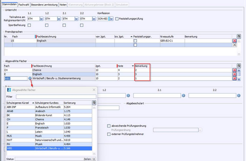Viewport: 246px width, 161px height.
Task: Toggle Sportbefreiung for 2.2
Action: [x=81, y=25]
